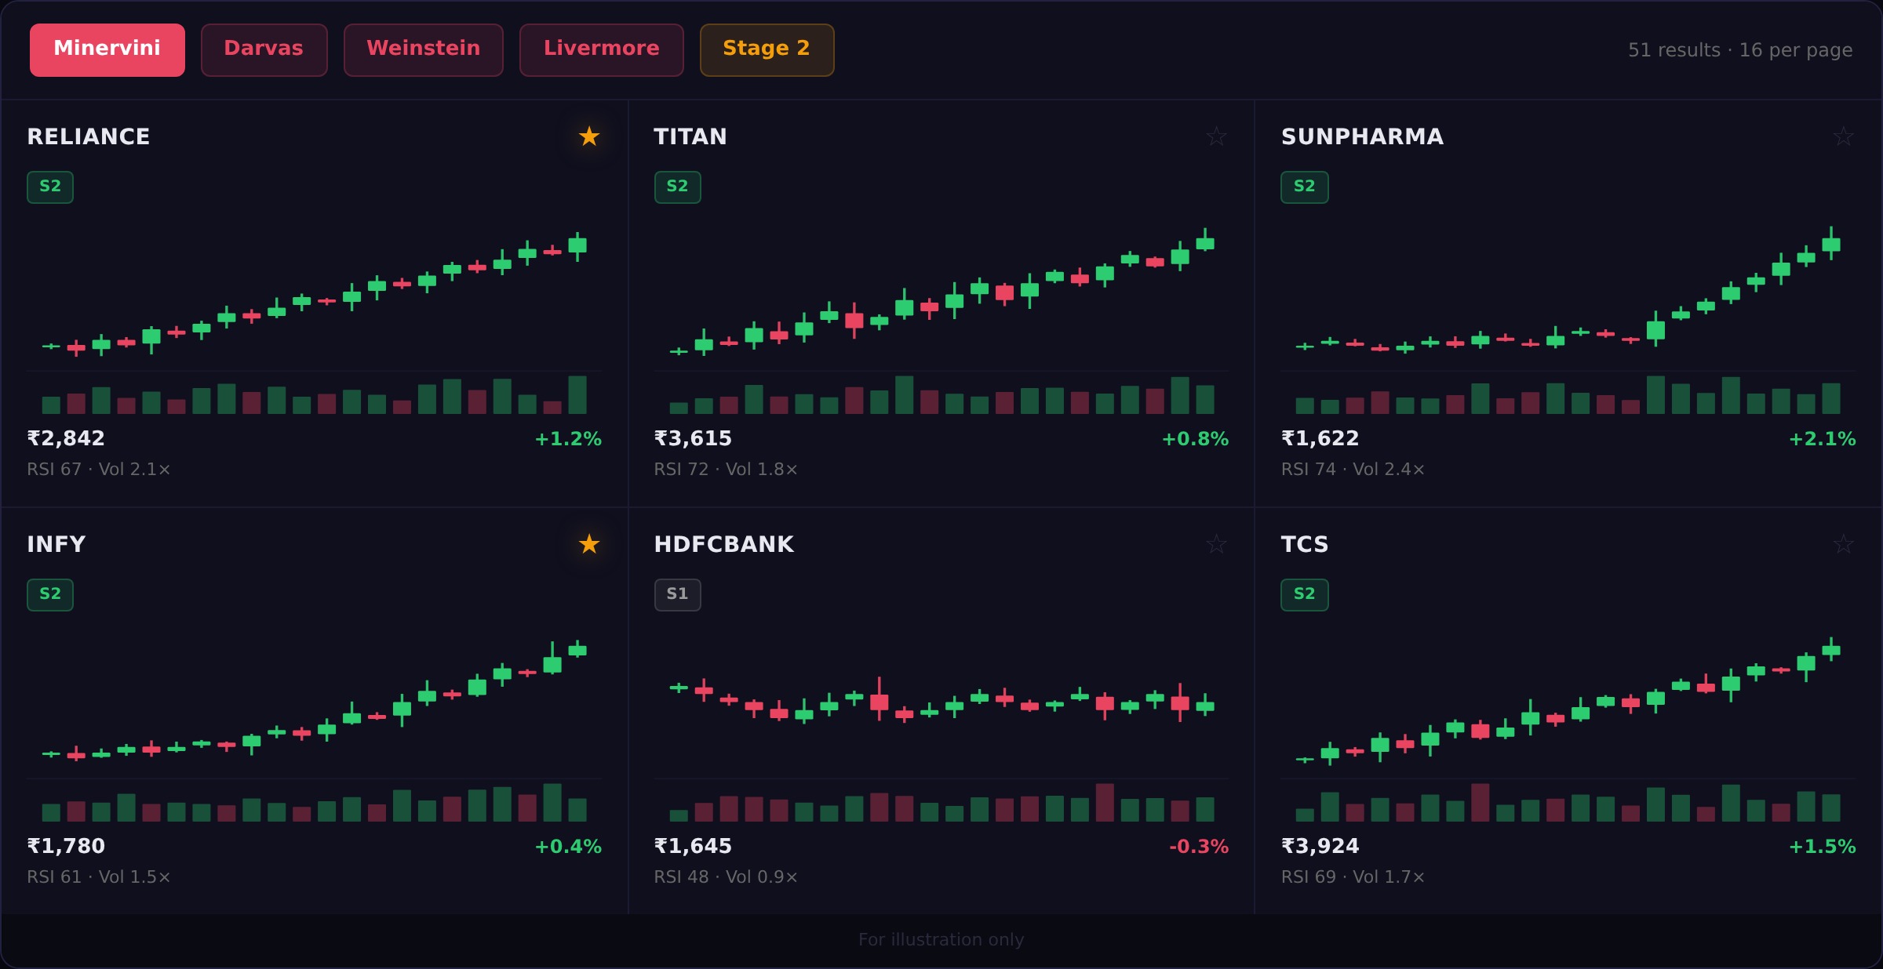Click the TITAN ticker name
1883x969 pixels.
pos(690,137)
